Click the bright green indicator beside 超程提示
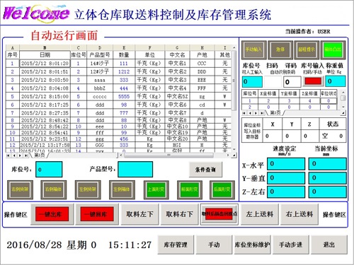Screen dimensions: 354x265 click(333, 49)
